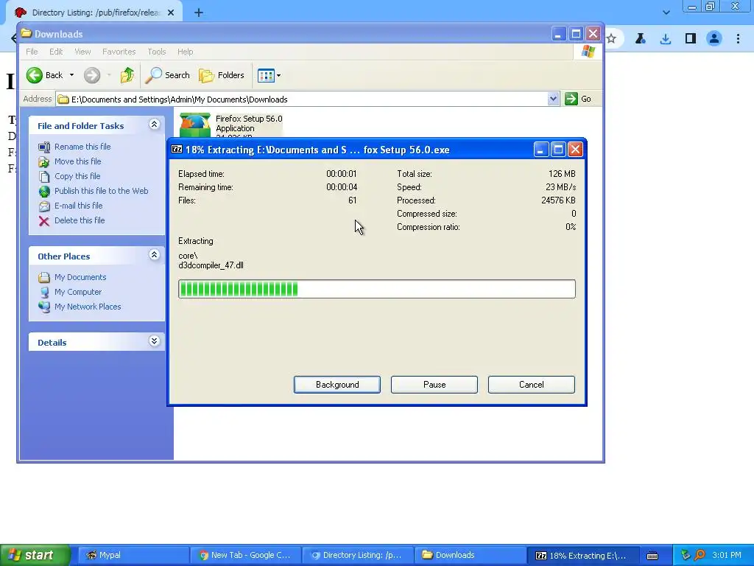Screen dimensions: 754x566
Task: Minimize the 7-Zip extracting dialog
Action: pyautogui.click(x=541, y=150)
